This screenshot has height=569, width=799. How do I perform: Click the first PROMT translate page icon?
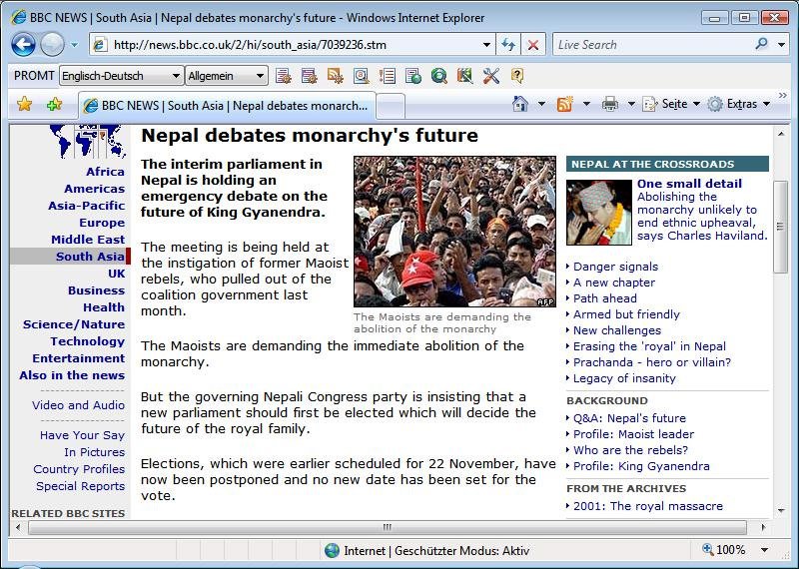(283, 76)
